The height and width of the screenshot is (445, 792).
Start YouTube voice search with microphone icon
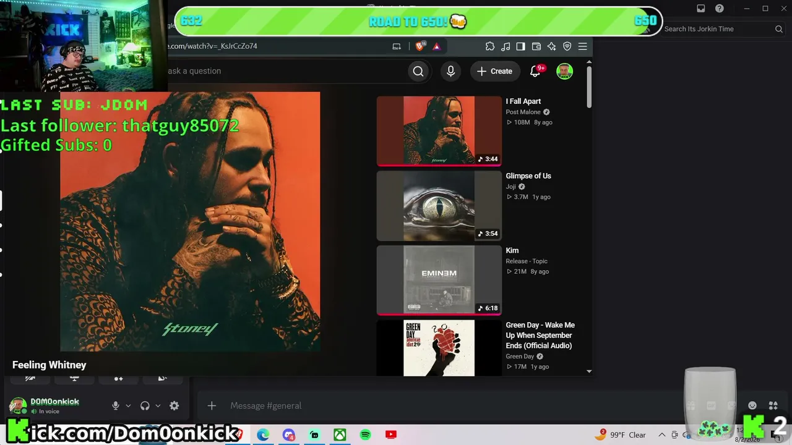coord(450,71)
